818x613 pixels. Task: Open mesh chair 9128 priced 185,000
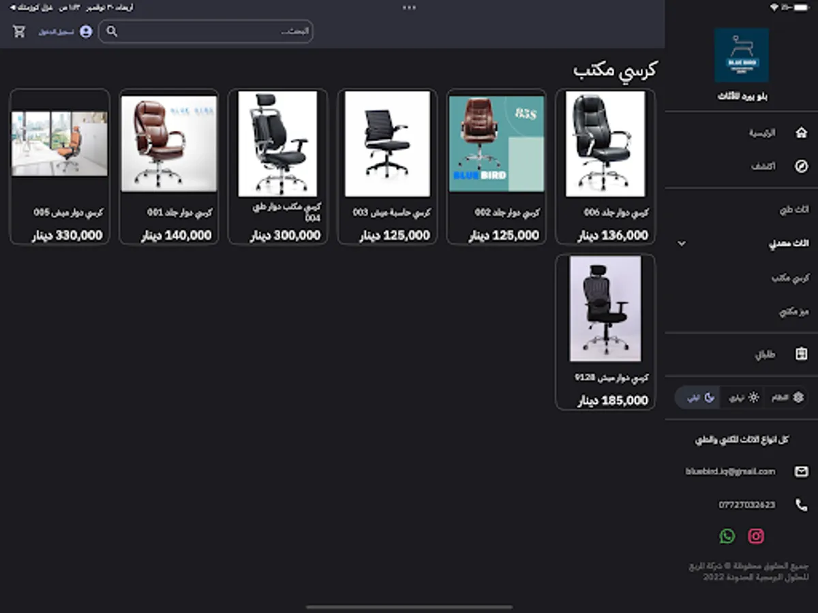pos(605,332)
